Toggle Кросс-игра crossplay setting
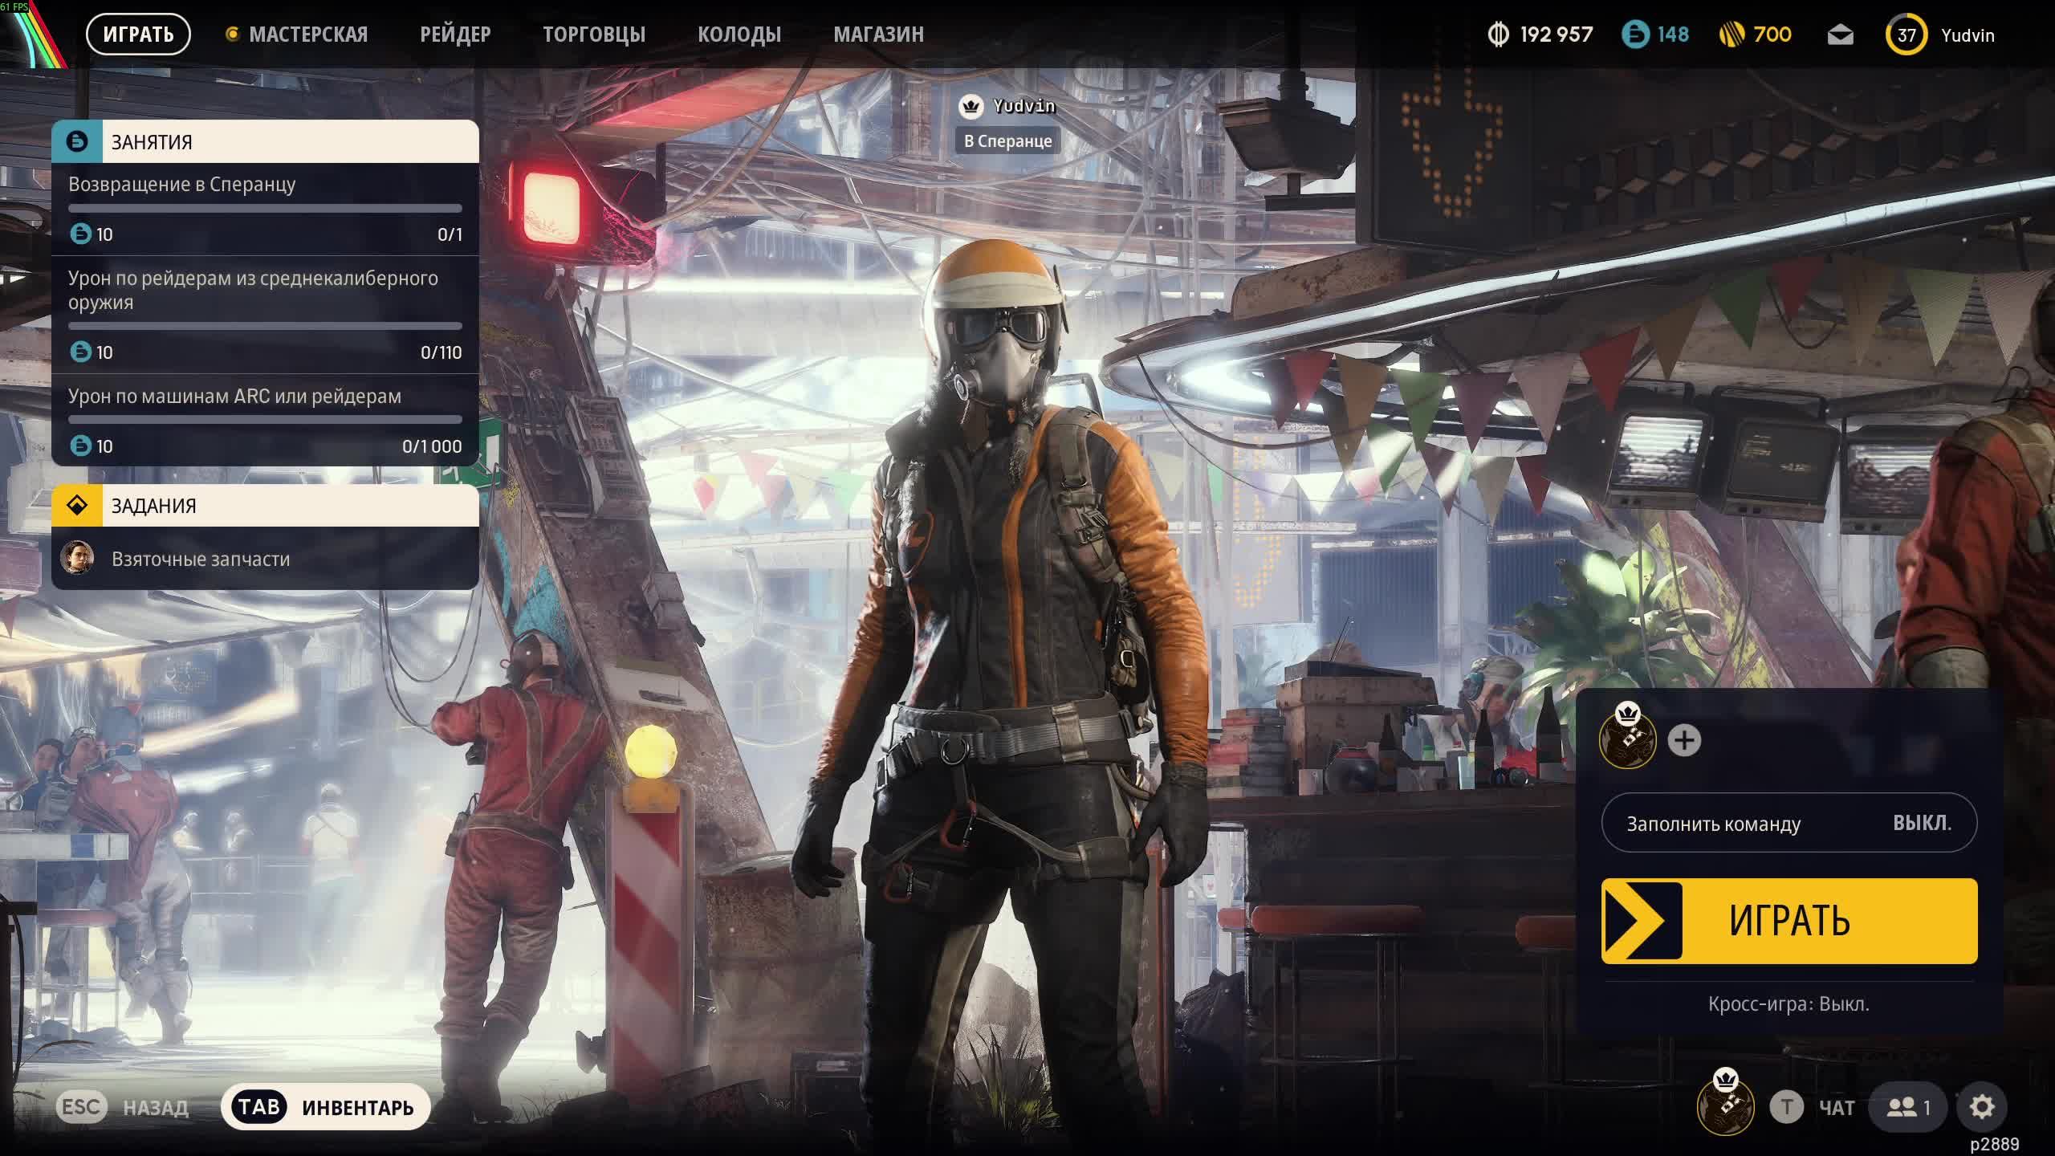 (x=1788, y=1003)
